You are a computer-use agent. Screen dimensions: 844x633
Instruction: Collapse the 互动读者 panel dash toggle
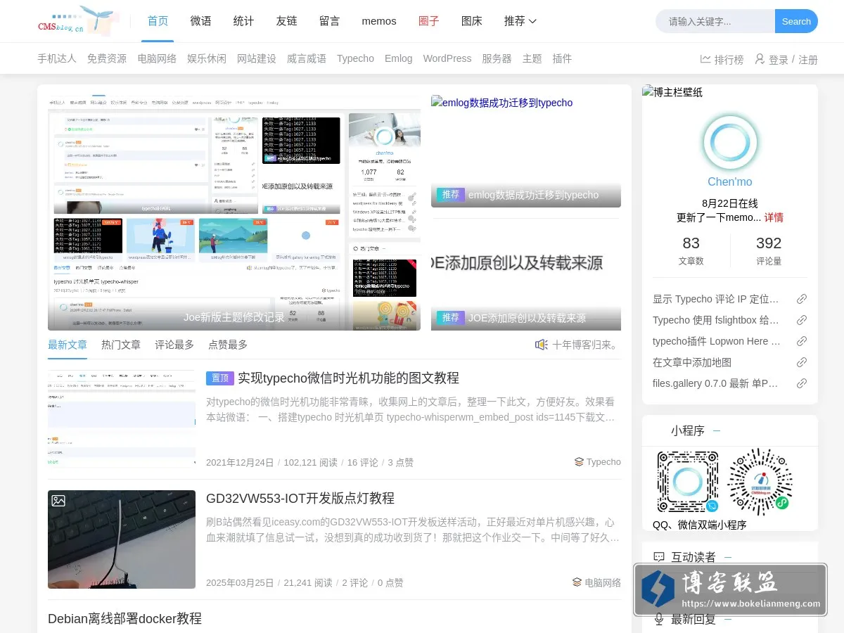[x=728, y=557]
